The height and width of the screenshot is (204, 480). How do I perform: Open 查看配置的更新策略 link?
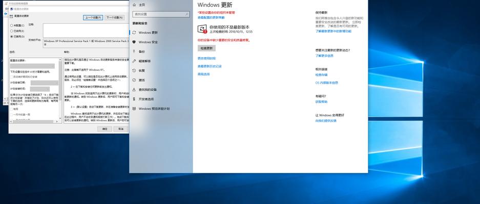211,18
